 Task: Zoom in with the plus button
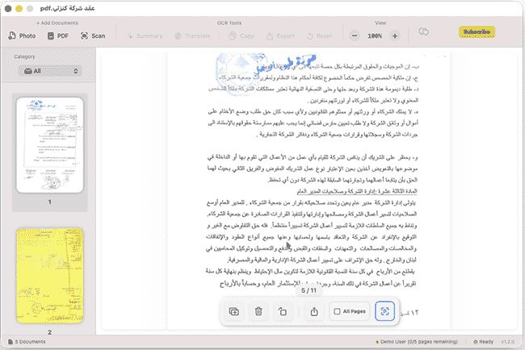(395, 35)
